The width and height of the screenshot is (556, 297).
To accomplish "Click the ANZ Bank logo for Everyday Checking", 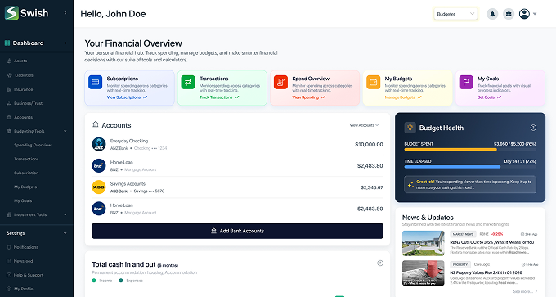I will (99, 145).
